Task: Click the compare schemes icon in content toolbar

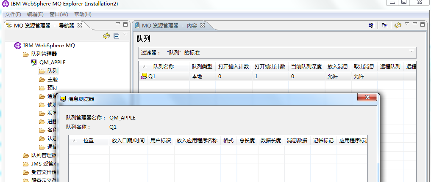Action: tap(385, 25)
